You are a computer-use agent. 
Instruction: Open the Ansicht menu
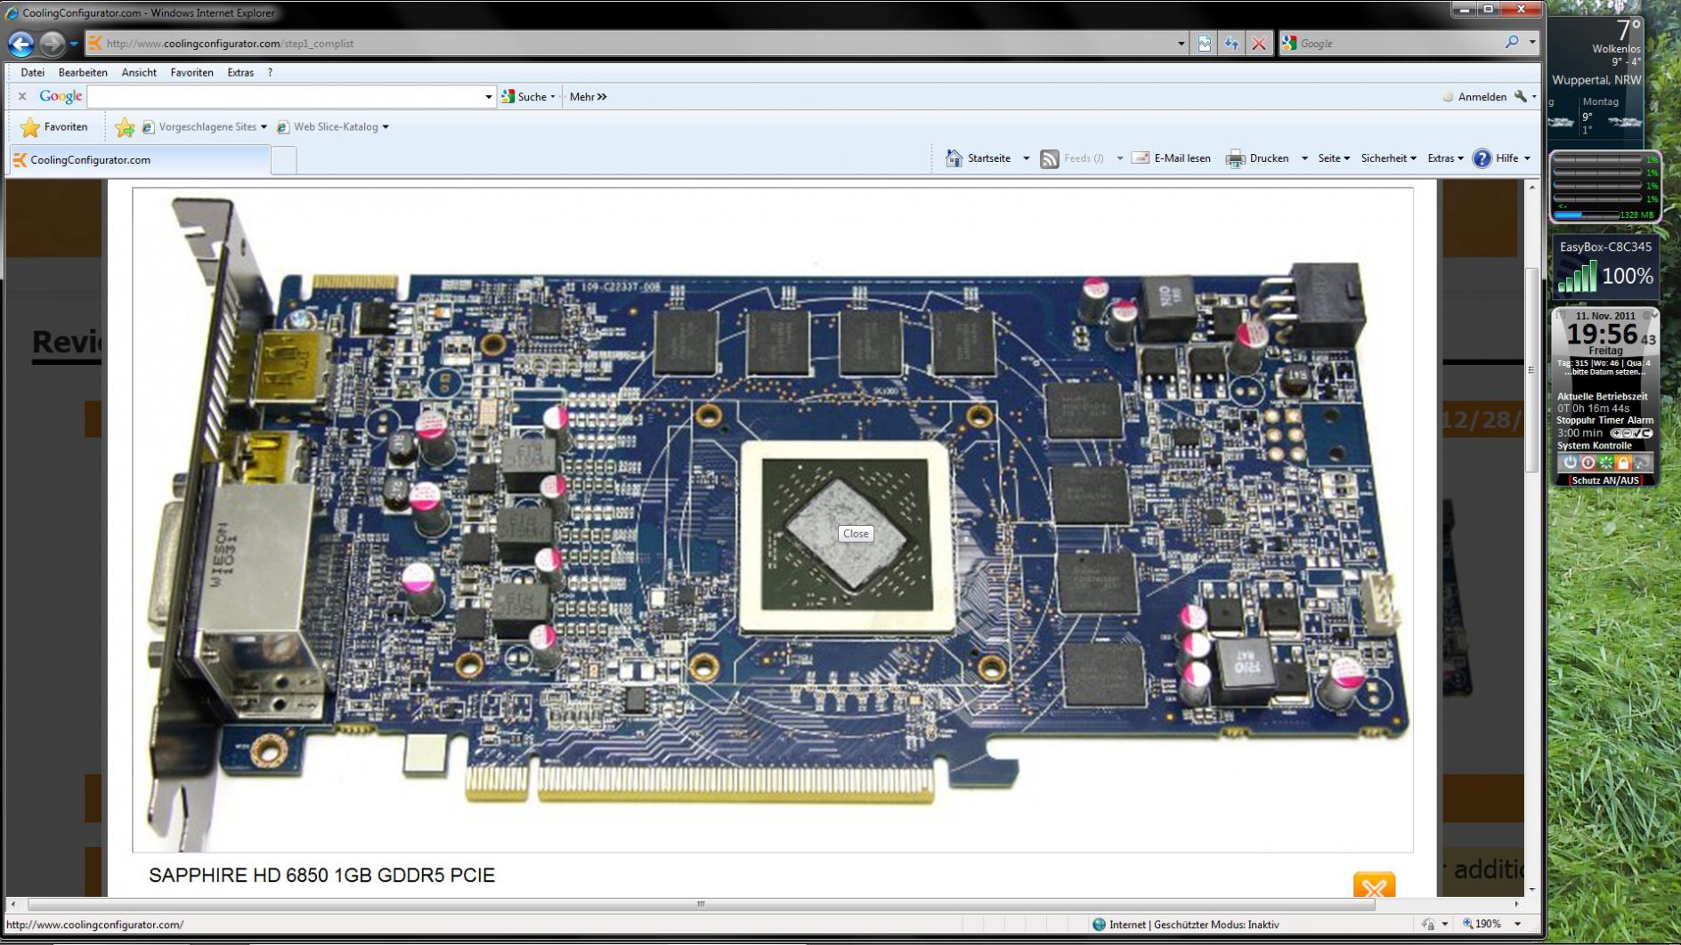click(x=139, y=72)
